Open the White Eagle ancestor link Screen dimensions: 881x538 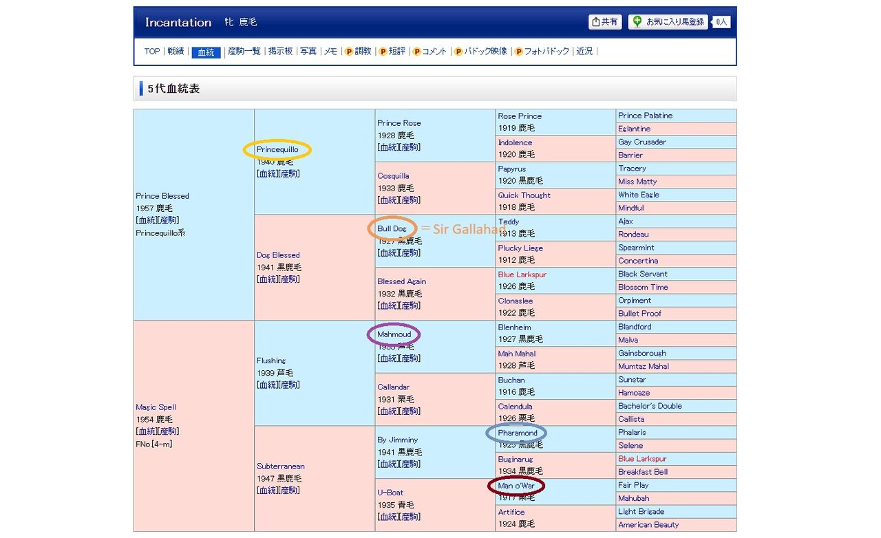pos(639,195)
